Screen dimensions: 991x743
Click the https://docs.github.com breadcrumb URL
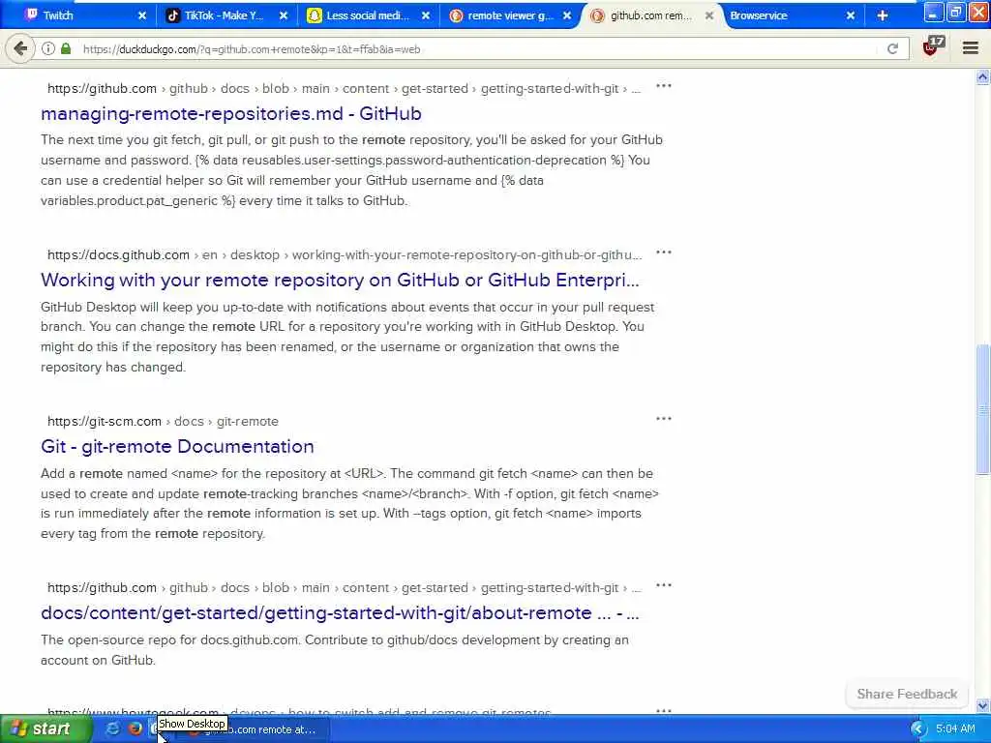(118, 255)
